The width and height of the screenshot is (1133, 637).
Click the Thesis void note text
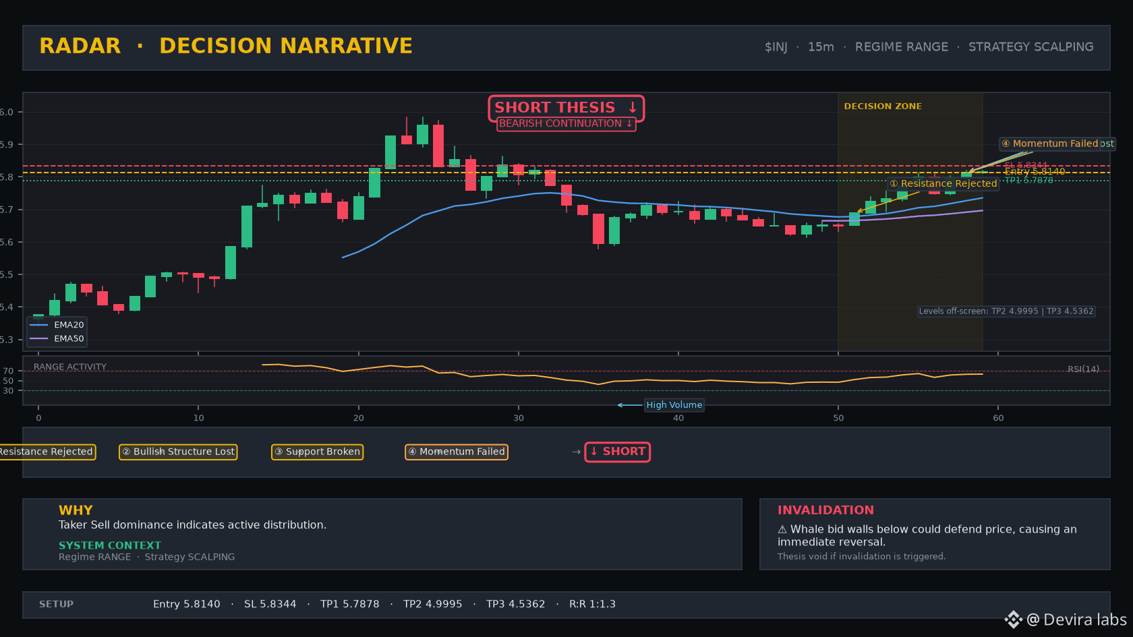862,557
